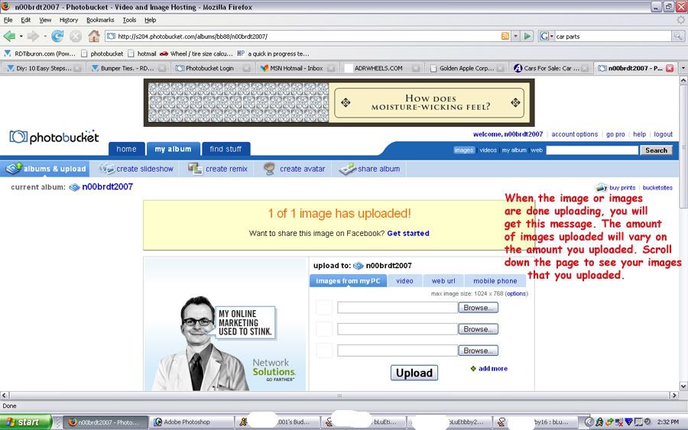
Task: Click the add more link
Action: coord(492,368)
